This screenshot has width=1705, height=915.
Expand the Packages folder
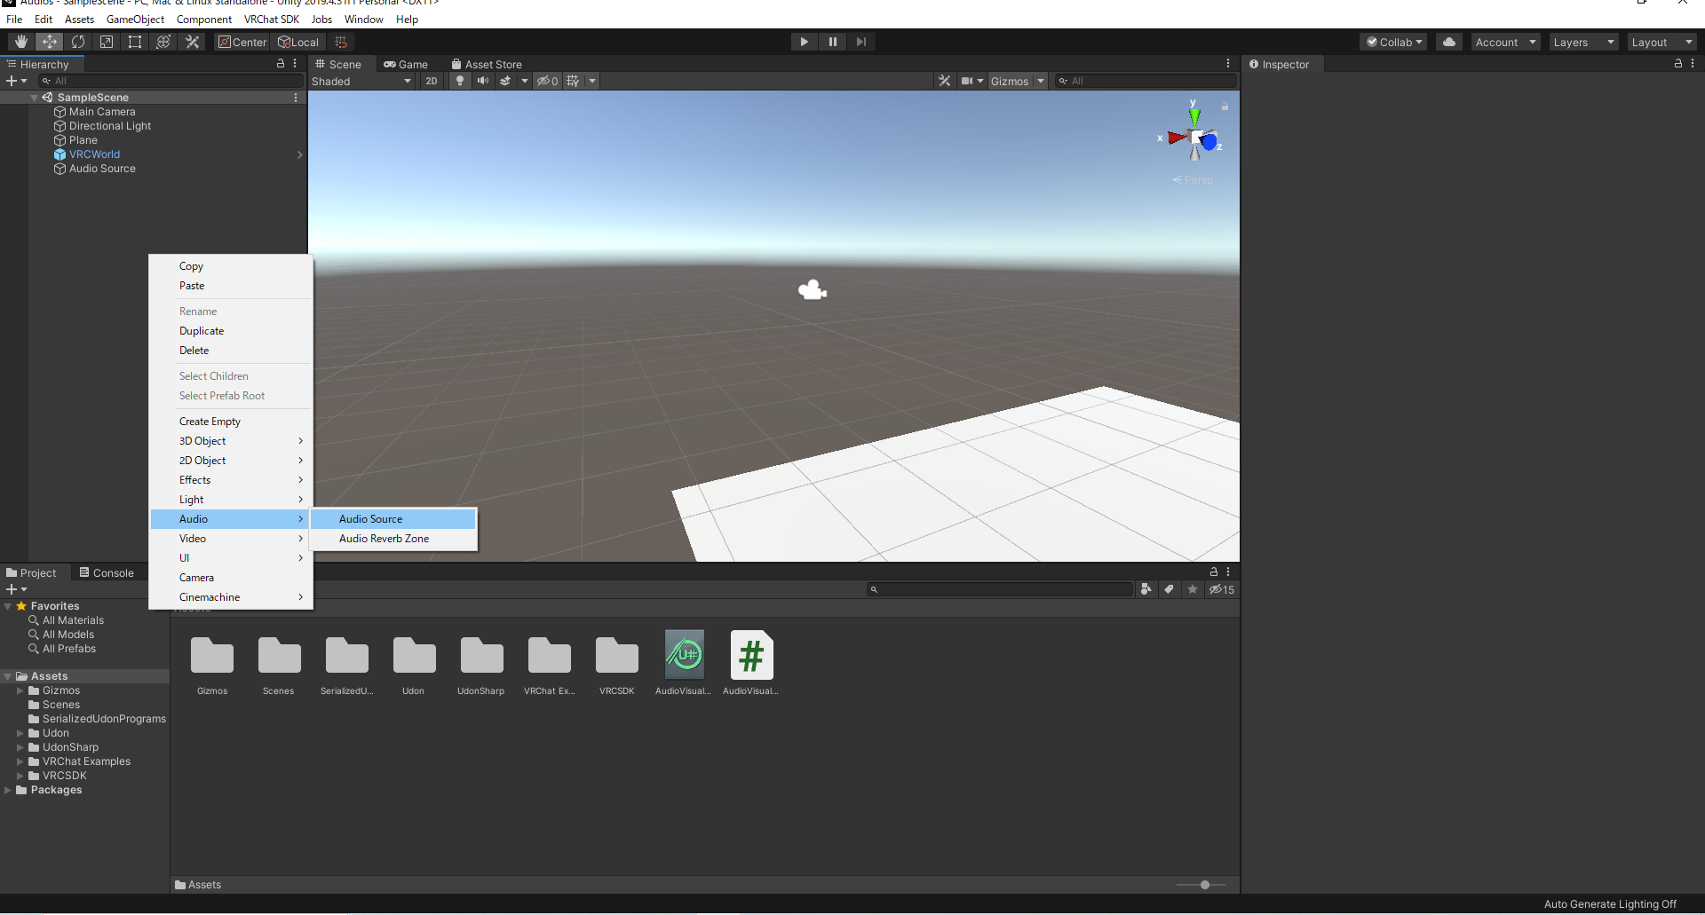click(x=8, y=790)
